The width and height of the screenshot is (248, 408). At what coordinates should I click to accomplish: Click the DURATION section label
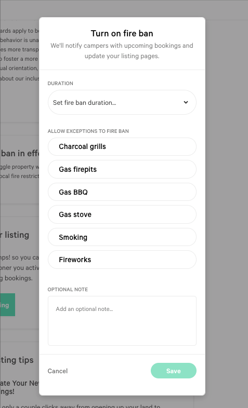60,84
